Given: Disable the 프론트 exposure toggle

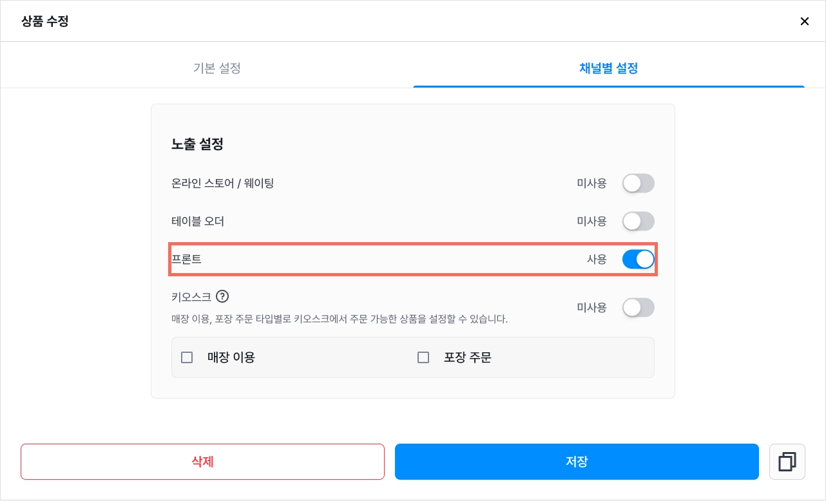Looking at the screenshot, I should tap(639, 260).
